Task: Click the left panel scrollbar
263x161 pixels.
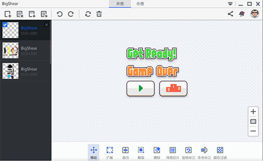Action: [x=50, y=42]
